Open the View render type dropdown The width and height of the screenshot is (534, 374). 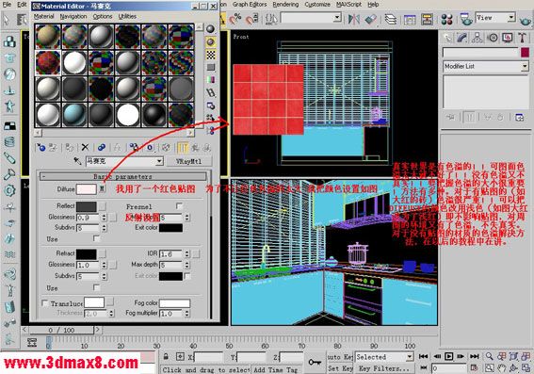click(x=511, y=17)
